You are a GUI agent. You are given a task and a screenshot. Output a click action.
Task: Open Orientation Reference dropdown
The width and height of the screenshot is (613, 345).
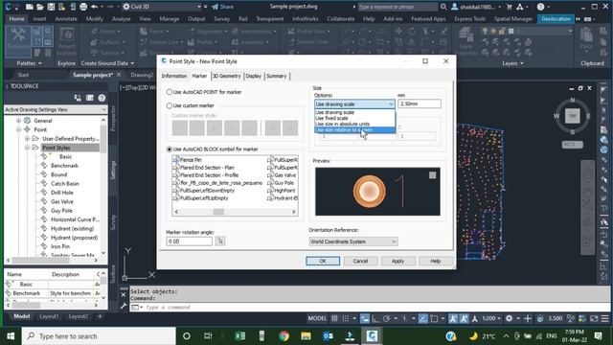pos(353,241)
